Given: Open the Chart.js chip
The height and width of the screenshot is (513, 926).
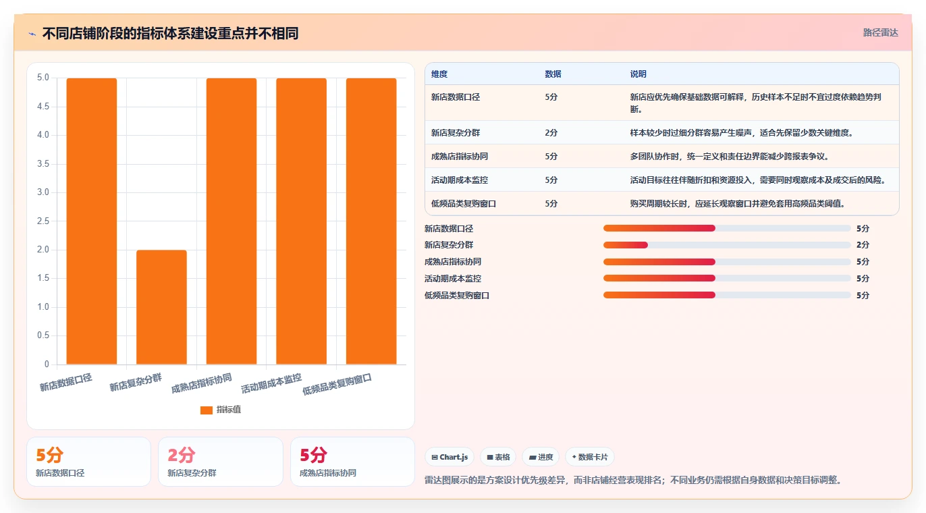Looking at the screenshot, I should (450, 457).
